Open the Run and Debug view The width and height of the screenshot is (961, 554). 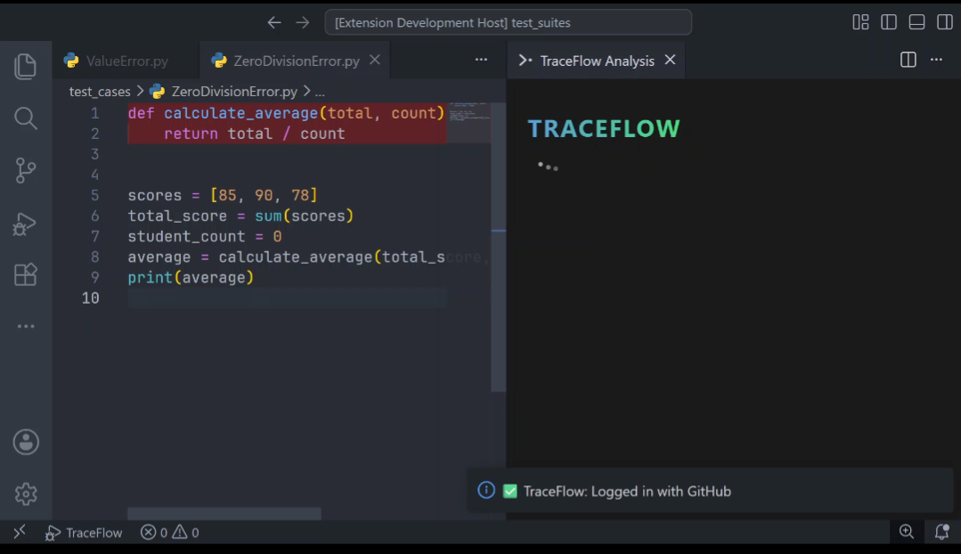pyautogui.click(x=25, y=224)
